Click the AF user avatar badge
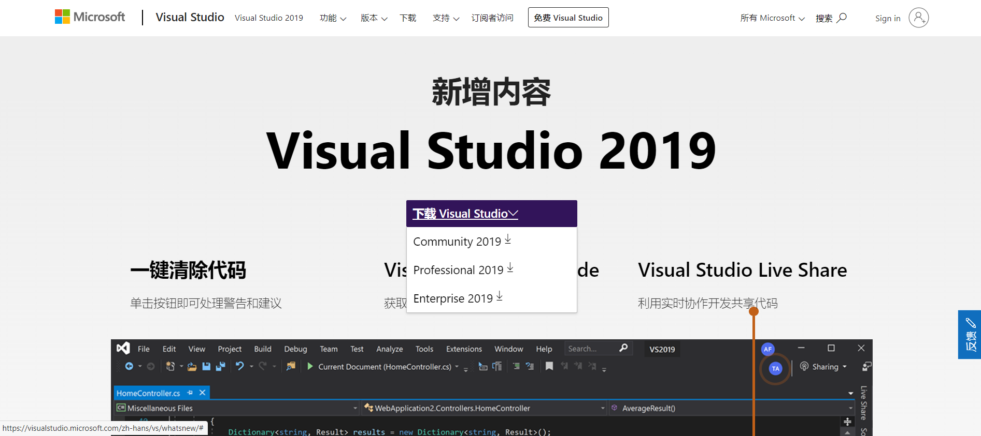 click(x=767, y=349)
